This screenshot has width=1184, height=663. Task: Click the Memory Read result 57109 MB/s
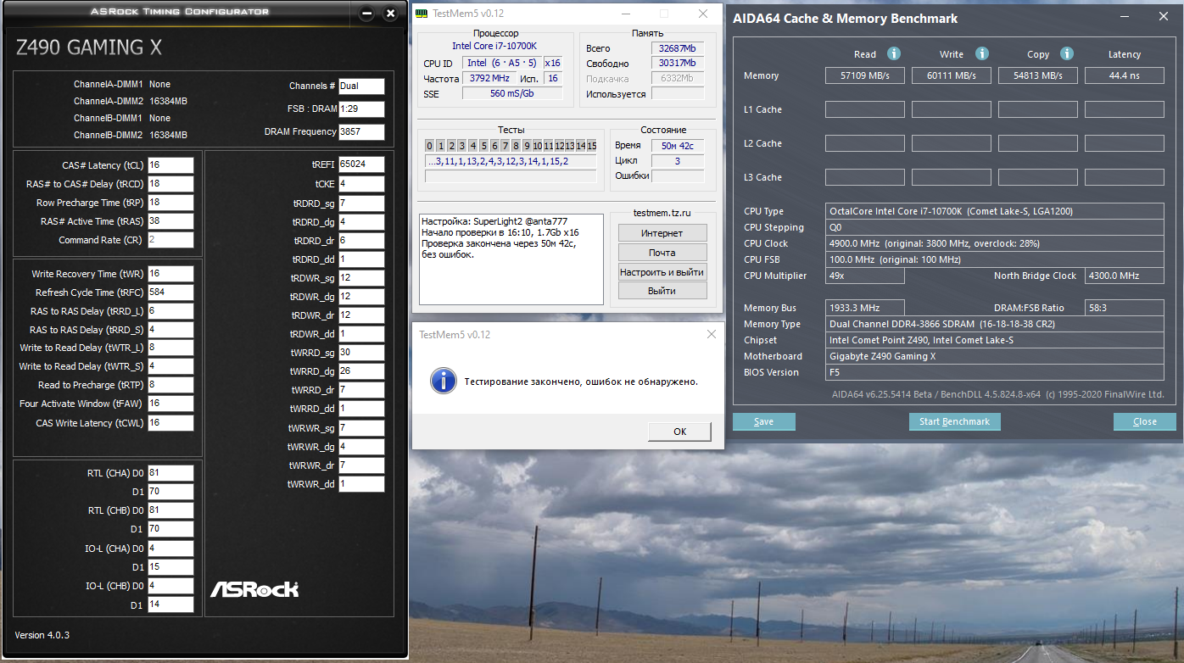(865, 75)
